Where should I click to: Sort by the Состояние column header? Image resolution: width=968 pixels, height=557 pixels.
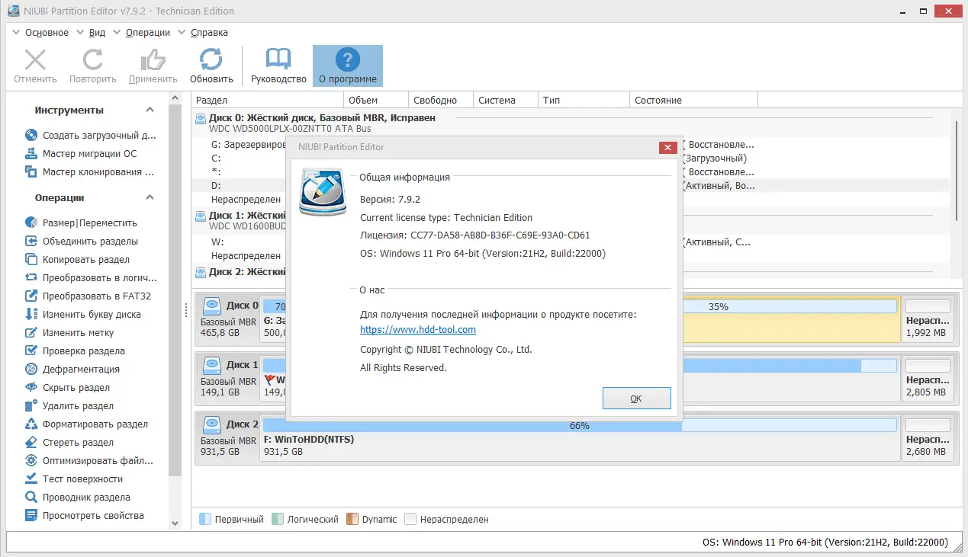pyautogui.click(x=694, y=100)
